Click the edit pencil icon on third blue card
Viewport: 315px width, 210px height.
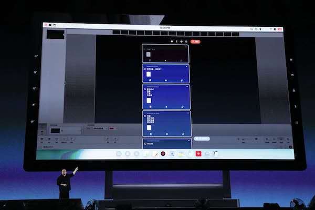183,134
